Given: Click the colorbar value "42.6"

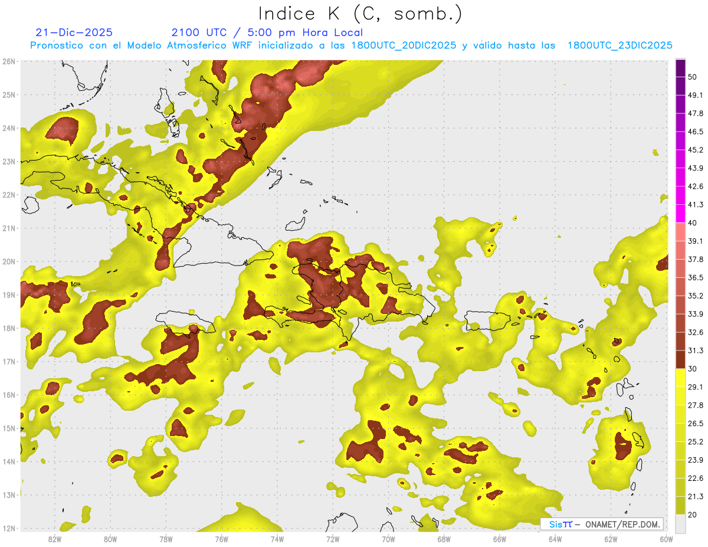Looking at the screenshot, I should tap(696, 186).
